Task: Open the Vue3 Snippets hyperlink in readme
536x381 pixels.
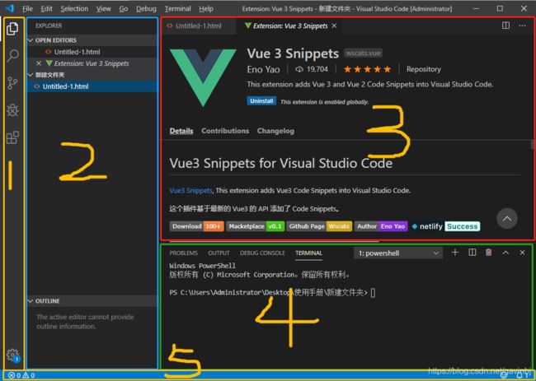Action: (x=190, y=191)
